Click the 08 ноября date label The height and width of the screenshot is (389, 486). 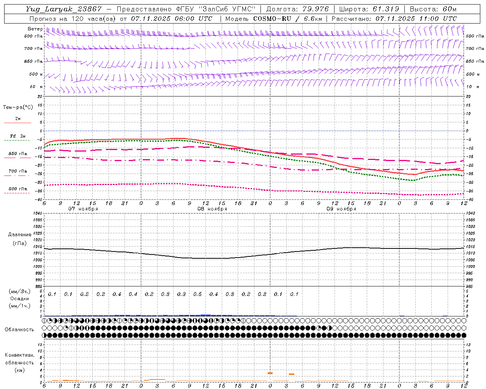[212, 209]
